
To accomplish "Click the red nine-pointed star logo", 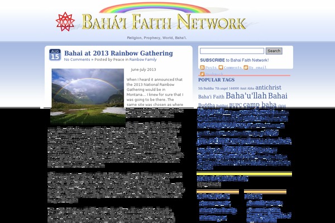I will (x=65, y=22).
